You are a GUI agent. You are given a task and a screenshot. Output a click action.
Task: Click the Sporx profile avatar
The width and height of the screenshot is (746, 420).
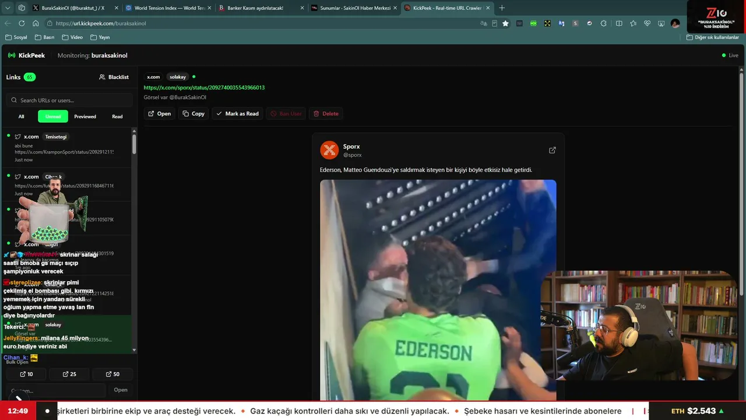[x=329, y=150]
